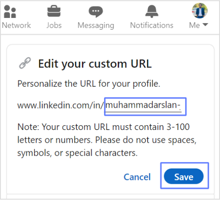Save the custom URL
This screenshot has height=200, width=220.
click(x=184, y=176)
